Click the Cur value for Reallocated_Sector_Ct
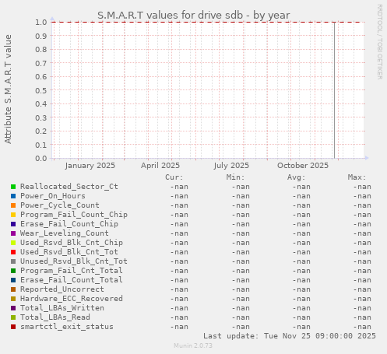The image size is (387, 354). click(179, 187)
